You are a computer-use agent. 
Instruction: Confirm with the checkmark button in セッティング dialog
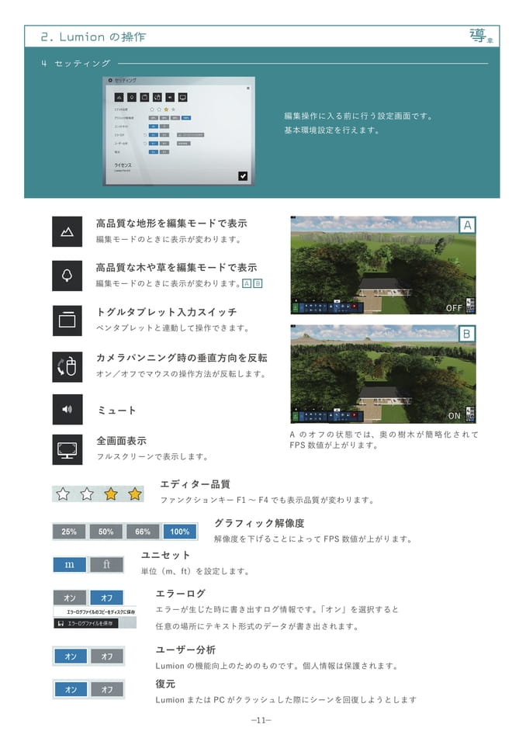click(x=243, y=176)
